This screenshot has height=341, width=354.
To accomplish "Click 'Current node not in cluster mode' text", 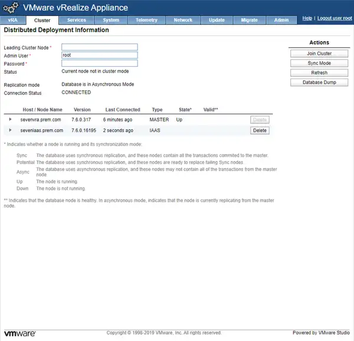I will tap(95, 71).
